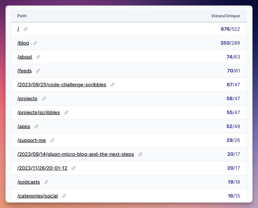Viewport: 258px width, 208px height.
Task: Select the 58/47 views value
Action: pyautogui.click(x=233, y=99)
